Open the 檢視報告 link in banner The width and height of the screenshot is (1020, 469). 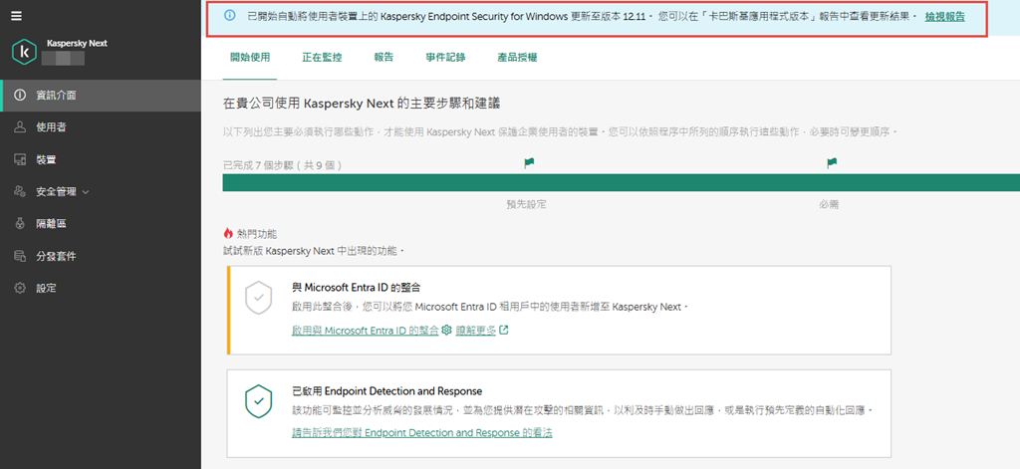pyautogui.click(x=944, y=18)
